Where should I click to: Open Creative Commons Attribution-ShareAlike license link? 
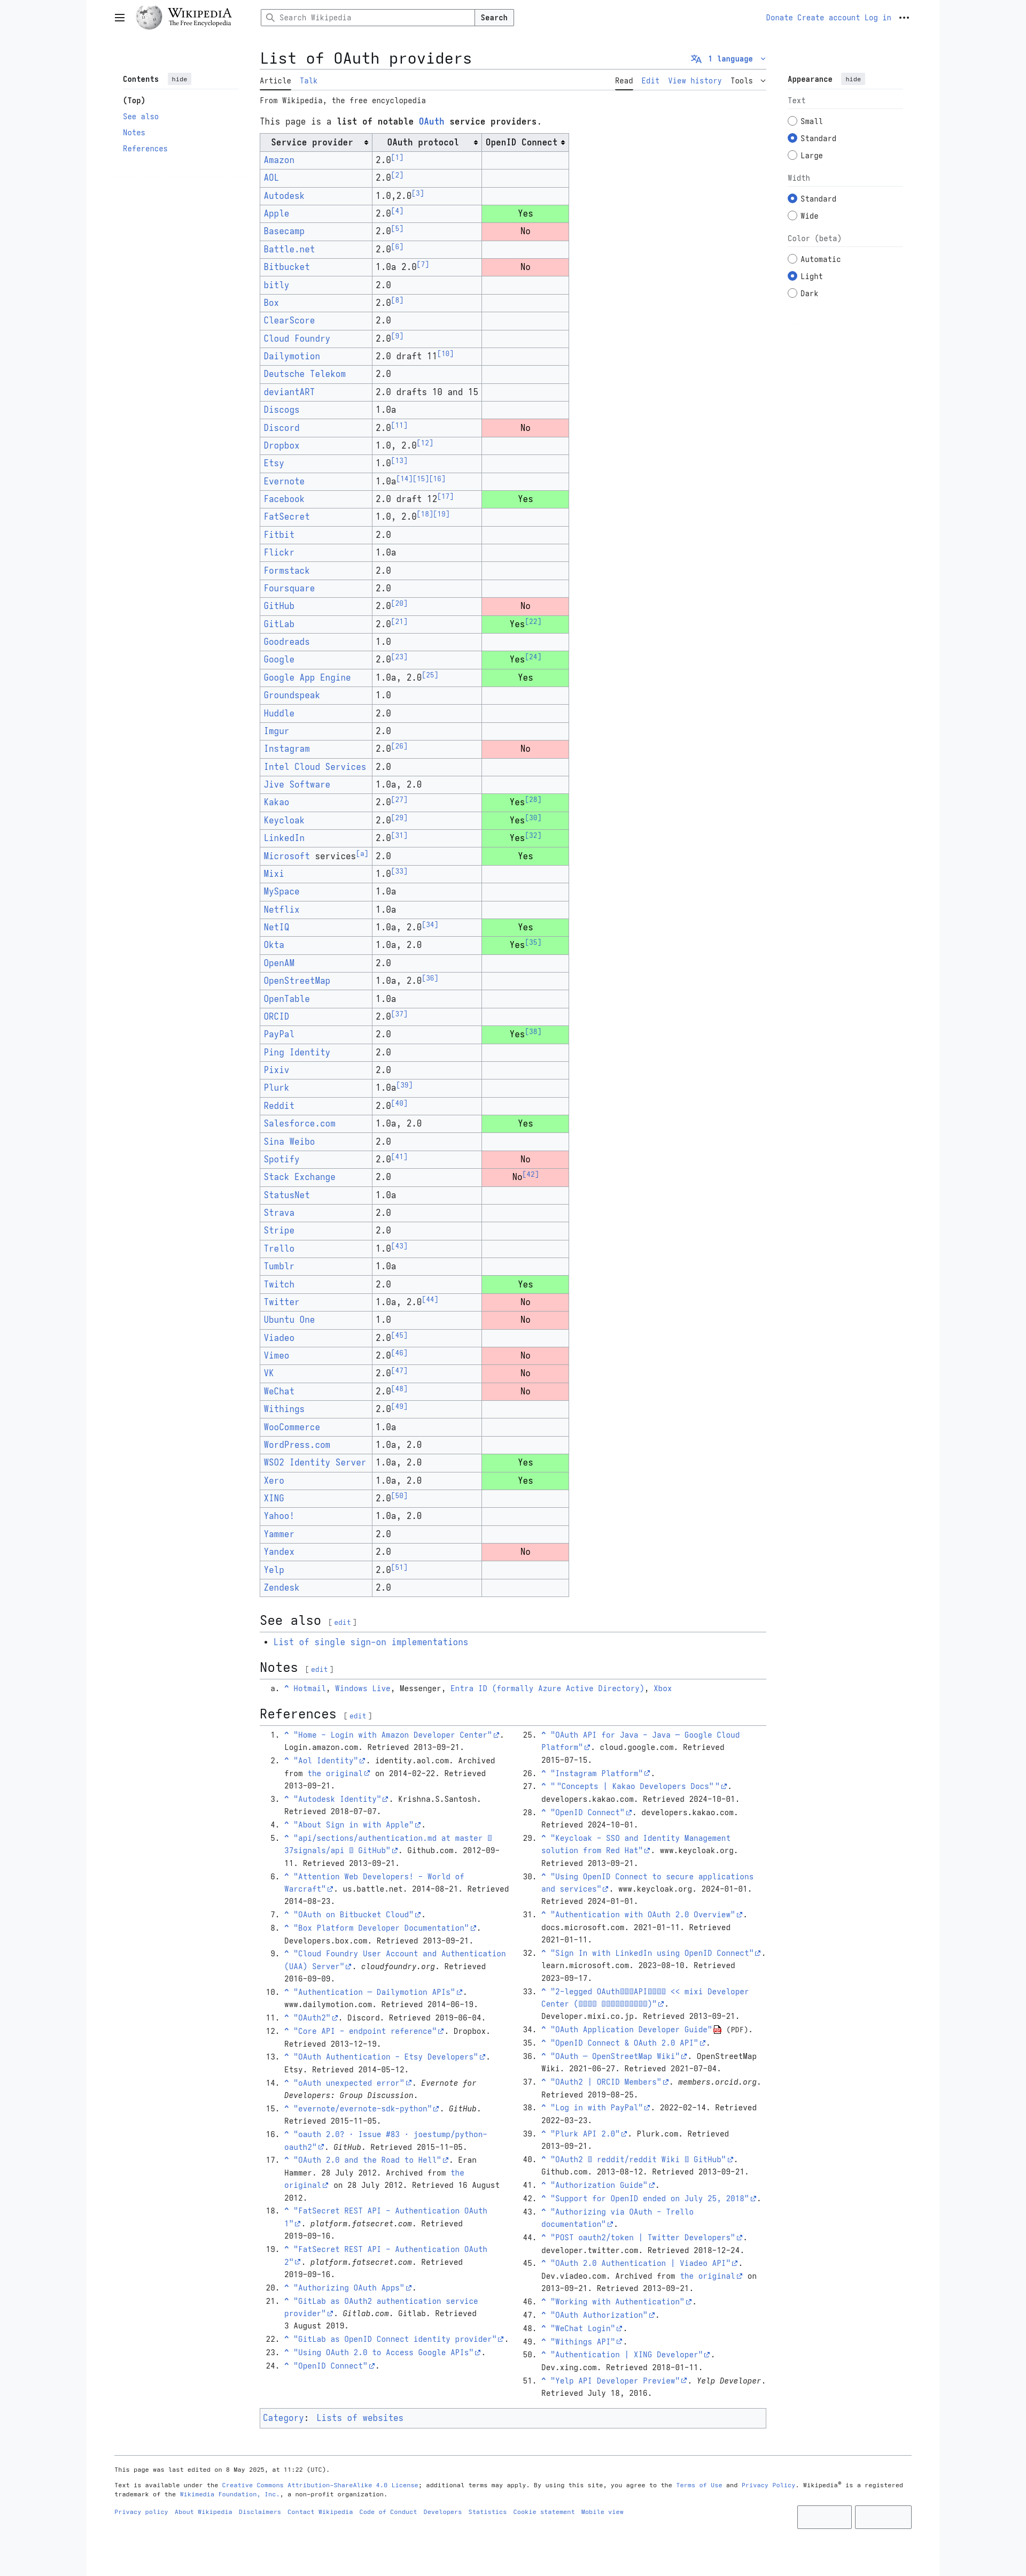tap(320, 2485)
